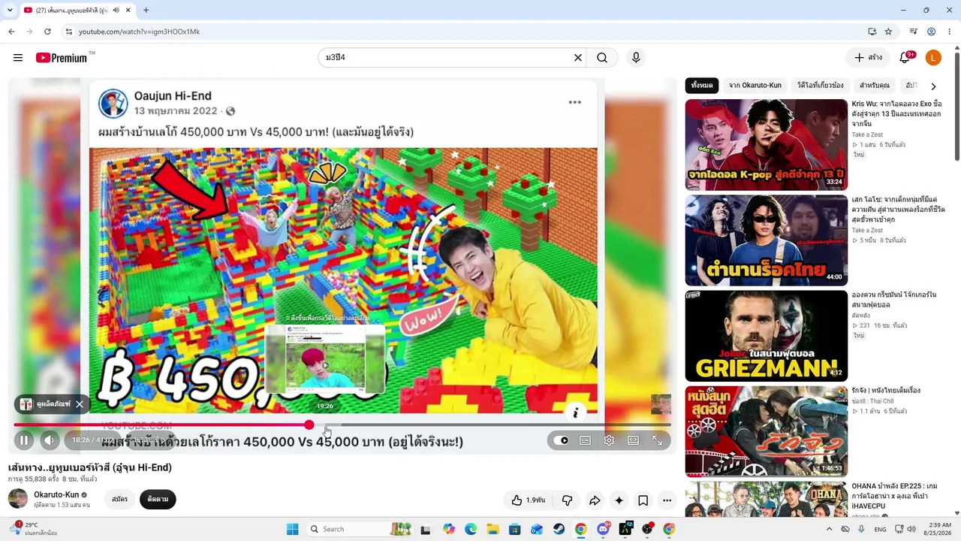Dislike the video
Viewport: 961px width, 541px height.
(567, 500)
